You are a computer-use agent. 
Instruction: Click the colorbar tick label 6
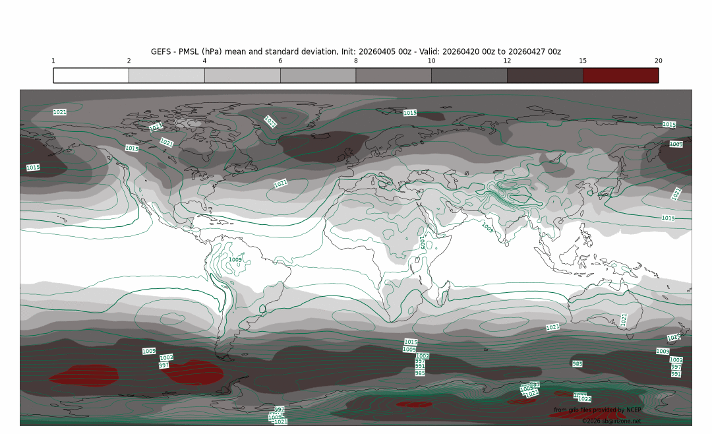point(280,61)
